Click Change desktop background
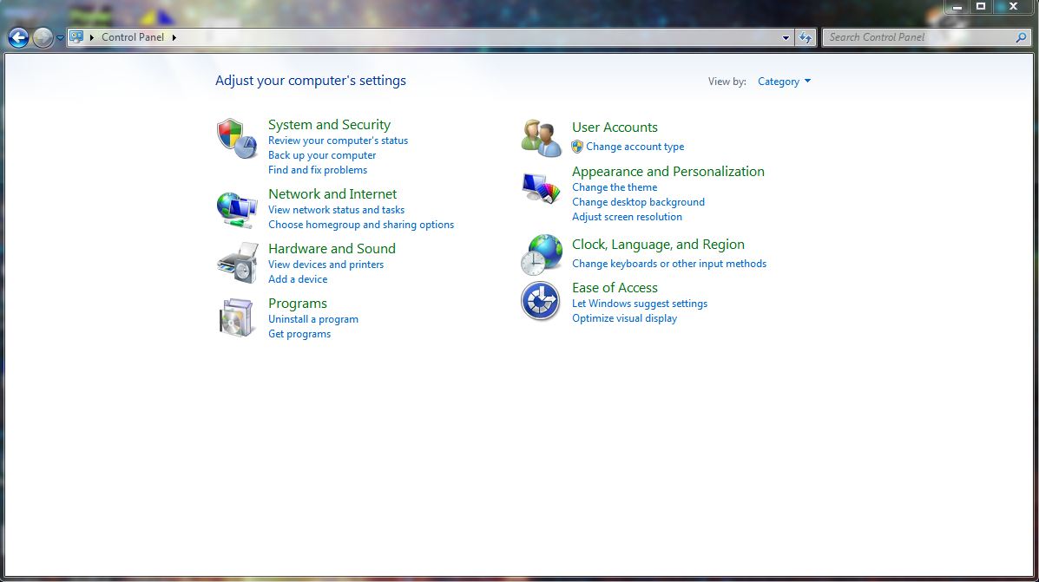Image resolution: width=1039 pixels, height=582 pixels. pos(638,202)
